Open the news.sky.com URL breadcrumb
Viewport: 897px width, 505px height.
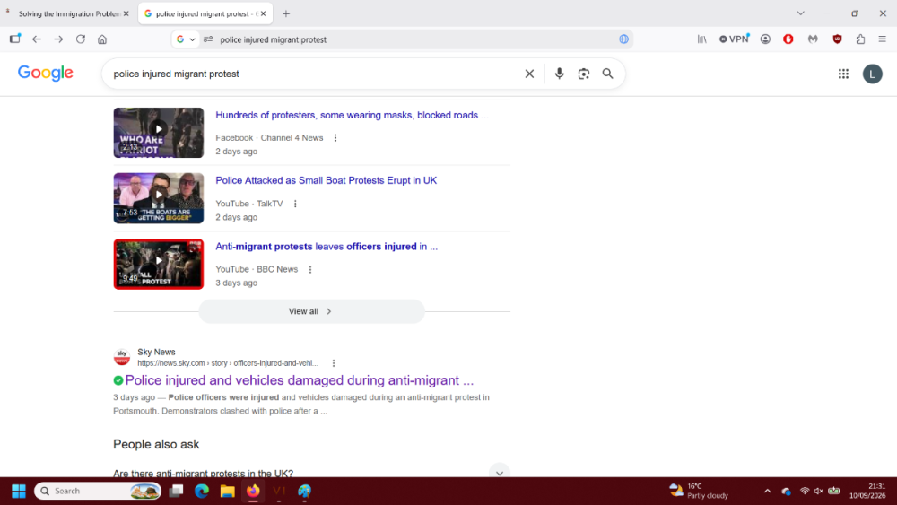tap(227, 363)
